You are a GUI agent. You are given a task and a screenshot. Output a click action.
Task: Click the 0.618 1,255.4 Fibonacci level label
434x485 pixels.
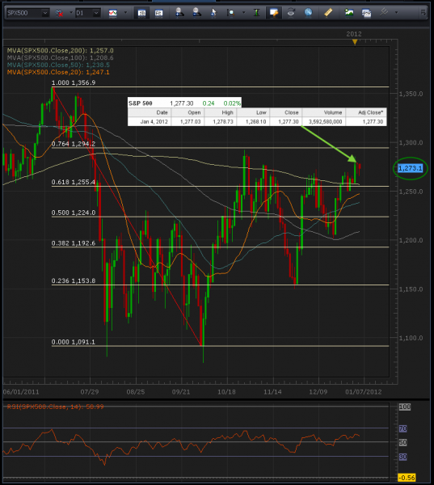(x=74, y=182)
